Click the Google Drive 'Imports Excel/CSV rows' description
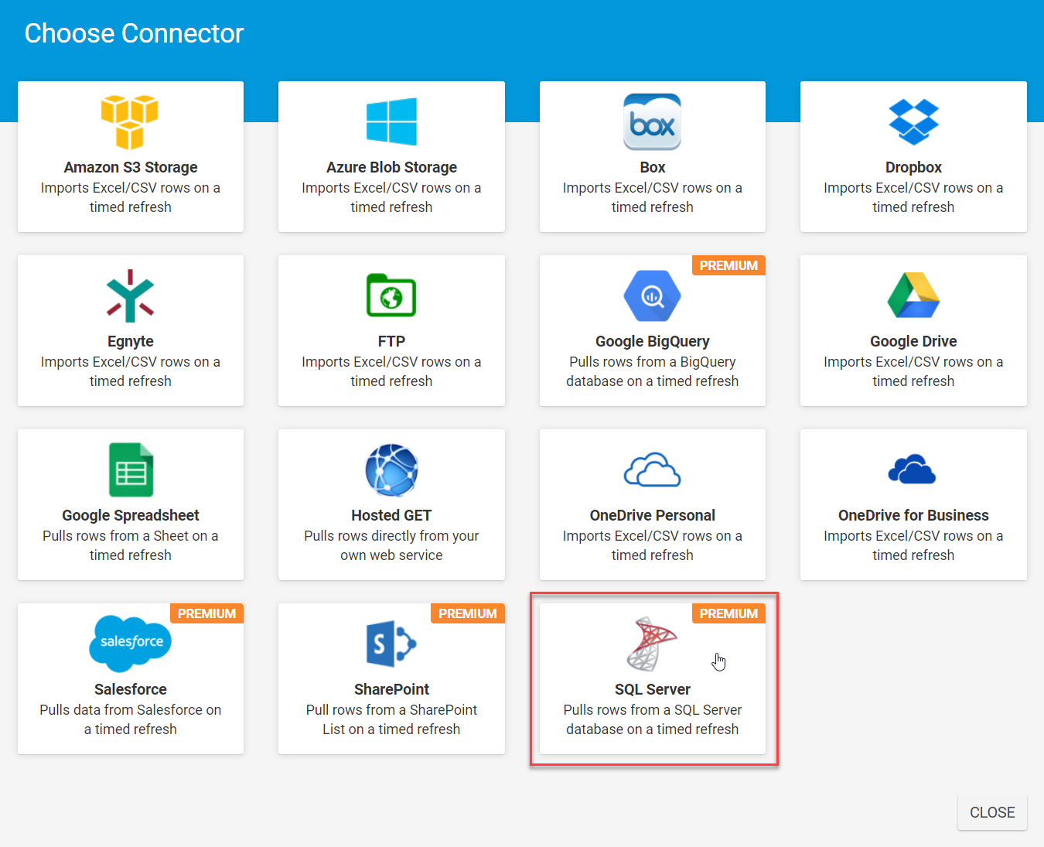This screenshot has width=1044, height=847. click(913, 371)
